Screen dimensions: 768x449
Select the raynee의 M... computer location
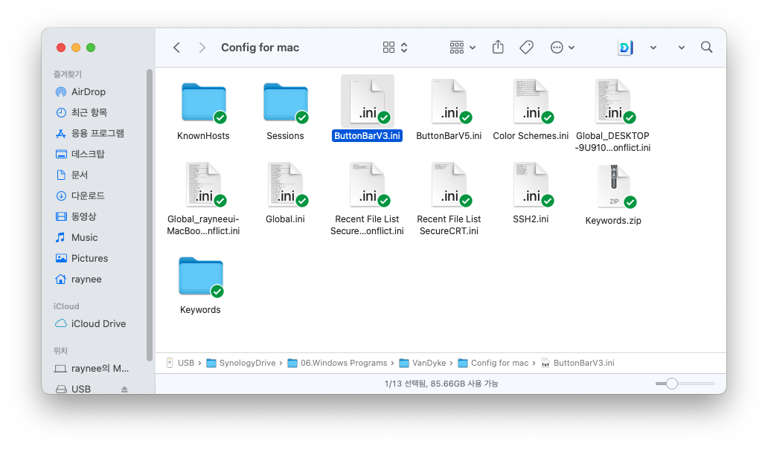tap(92, 368)
